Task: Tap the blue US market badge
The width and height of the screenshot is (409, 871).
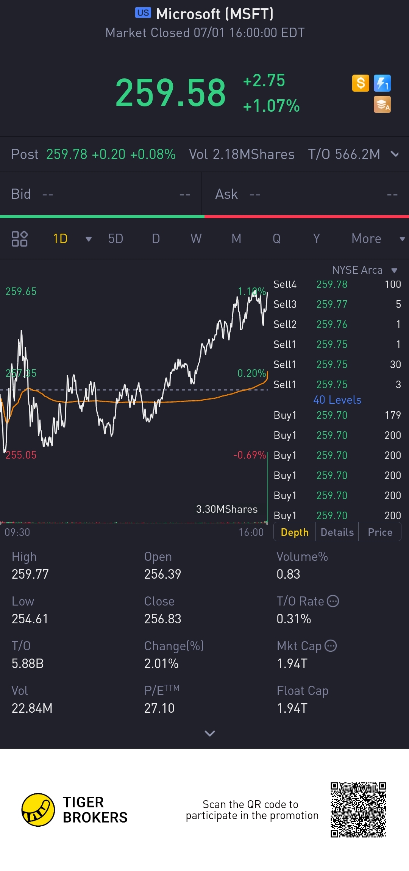Action: click(x=143, y=13)
